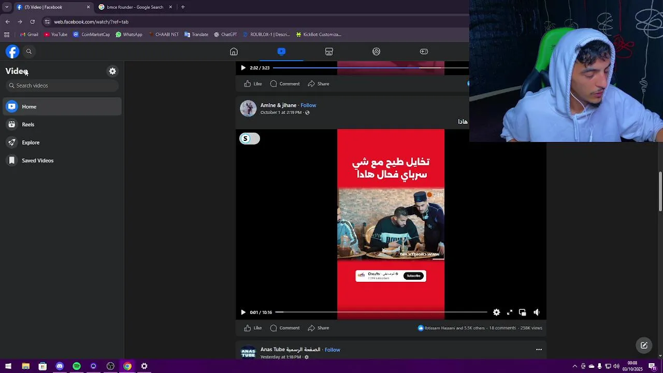Viewport: 663px width, 373px height.
Task: Share the video paused at 2:32
Action: pyautogui.click(x=318, y=83)
